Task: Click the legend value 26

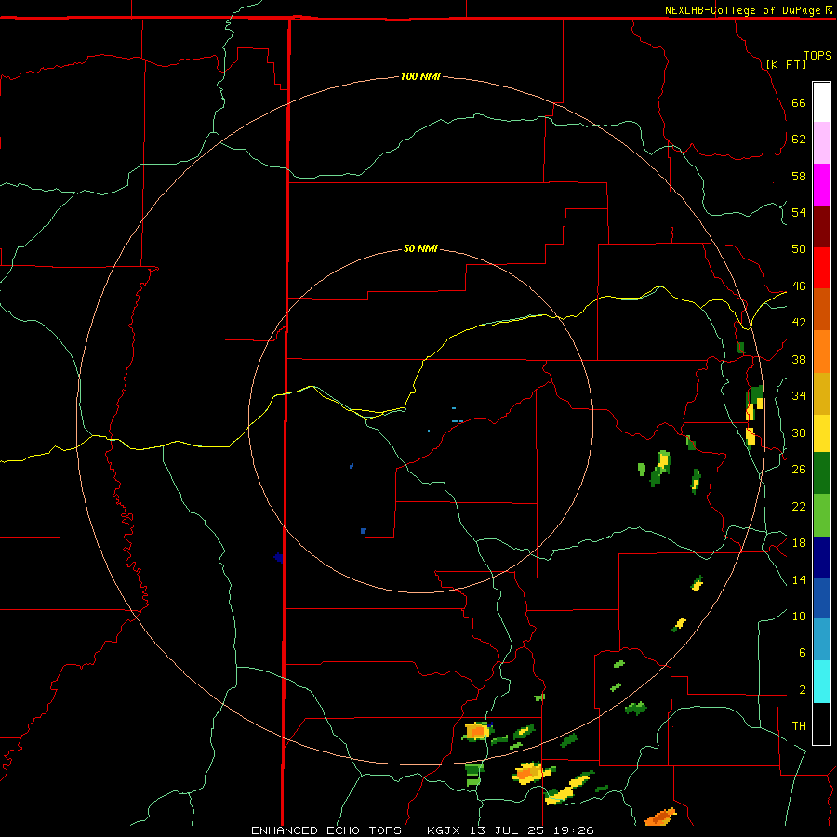Action: click(x=799, y=470)
